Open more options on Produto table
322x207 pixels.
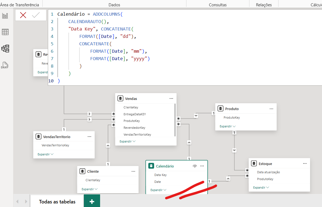pos(271,109)
